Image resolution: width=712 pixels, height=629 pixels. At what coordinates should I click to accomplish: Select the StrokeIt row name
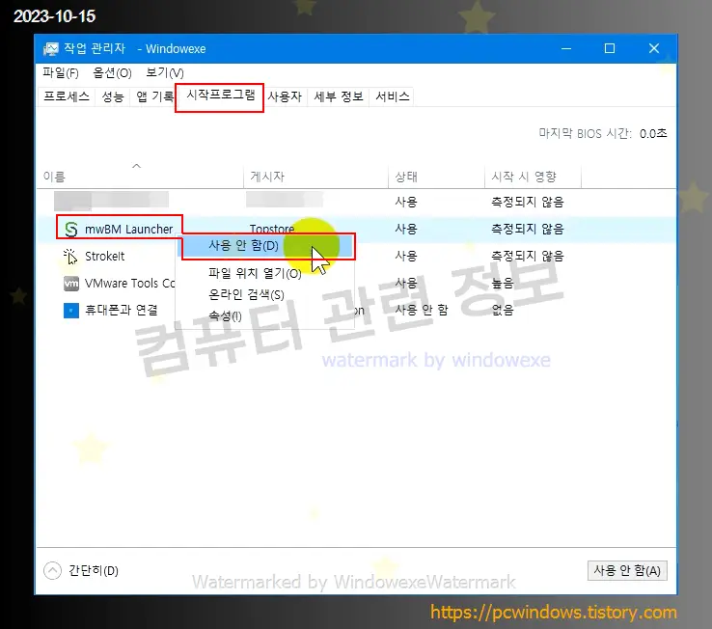(104, 257)
